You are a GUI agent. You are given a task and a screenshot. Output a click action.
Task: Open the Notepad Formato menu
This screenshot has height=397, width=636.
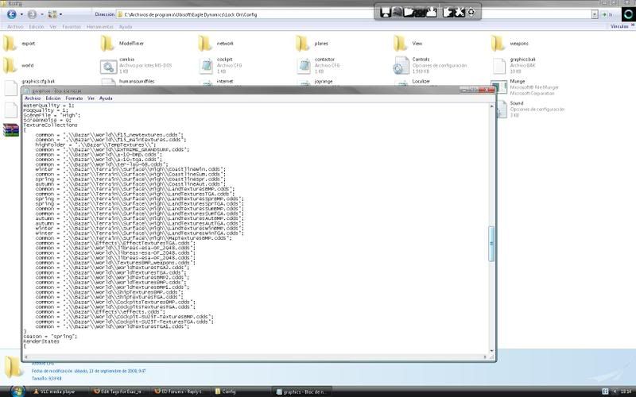(74, 98)
